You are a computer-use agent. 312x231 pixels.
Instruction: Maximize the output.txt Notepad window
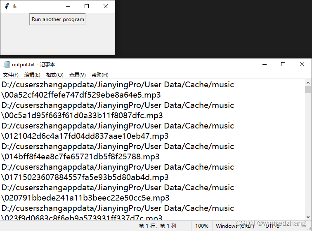coord(283,64)
